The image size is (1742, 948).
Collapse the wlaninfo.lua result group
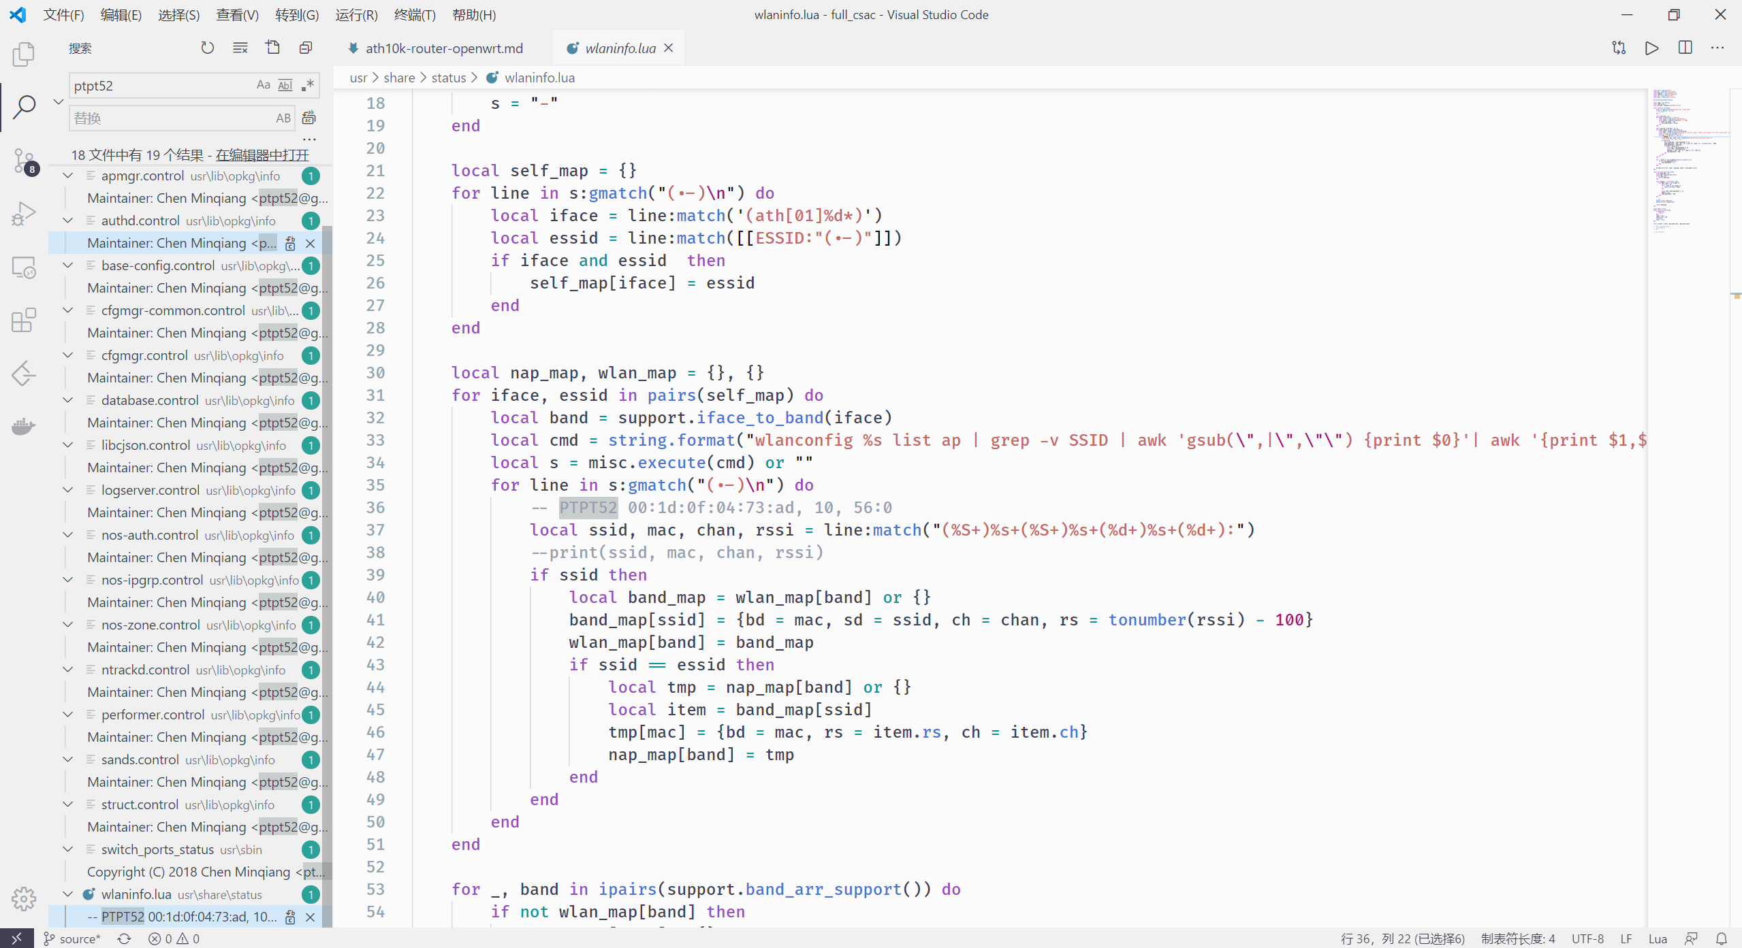pyautogui.click(x=68, y=894)
